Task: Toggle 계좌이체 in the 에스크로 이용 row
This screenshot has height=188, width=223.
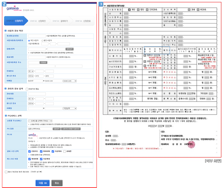Action: [30, 159]
